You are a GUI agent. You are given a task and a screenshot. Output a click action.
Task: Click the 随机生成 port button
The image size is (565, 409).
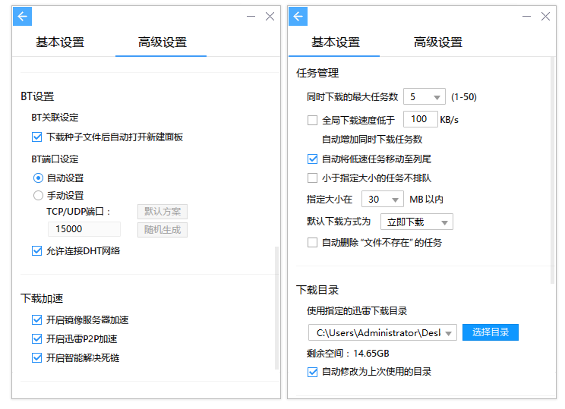[162, 230]
